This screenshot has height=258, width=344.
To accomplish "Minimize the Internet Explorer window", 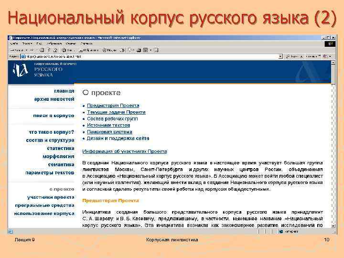I will coord(324,38).
